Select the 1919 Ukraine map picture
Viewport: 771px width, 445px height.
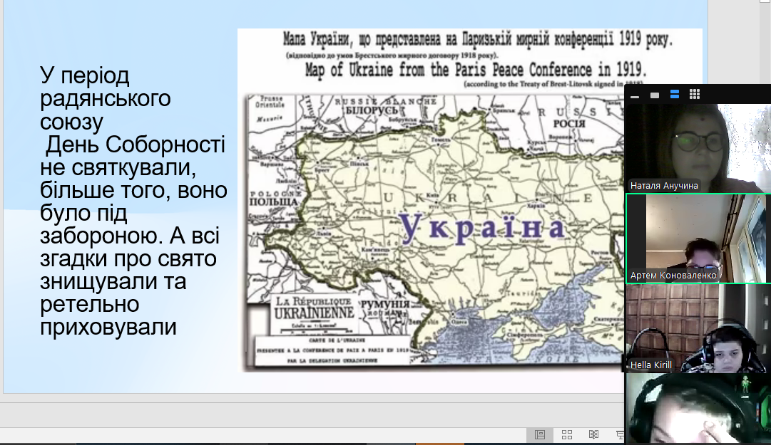coord(432,200)
